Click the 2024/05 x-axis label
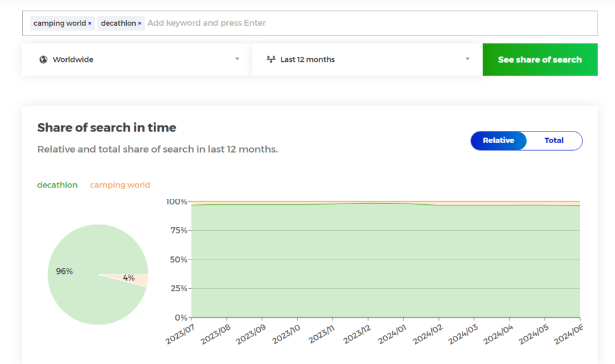Viewport: 615px width, 364px height. pos(533,335)
